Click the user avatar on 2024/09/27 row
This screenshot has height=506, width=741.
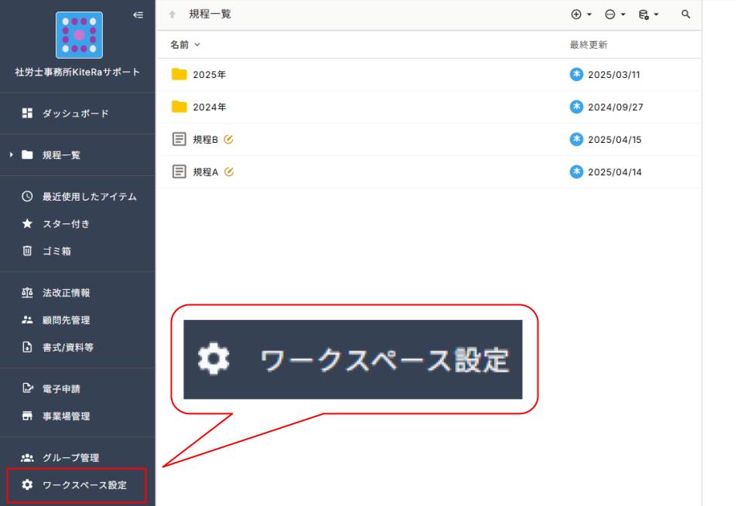click(576, 107)
